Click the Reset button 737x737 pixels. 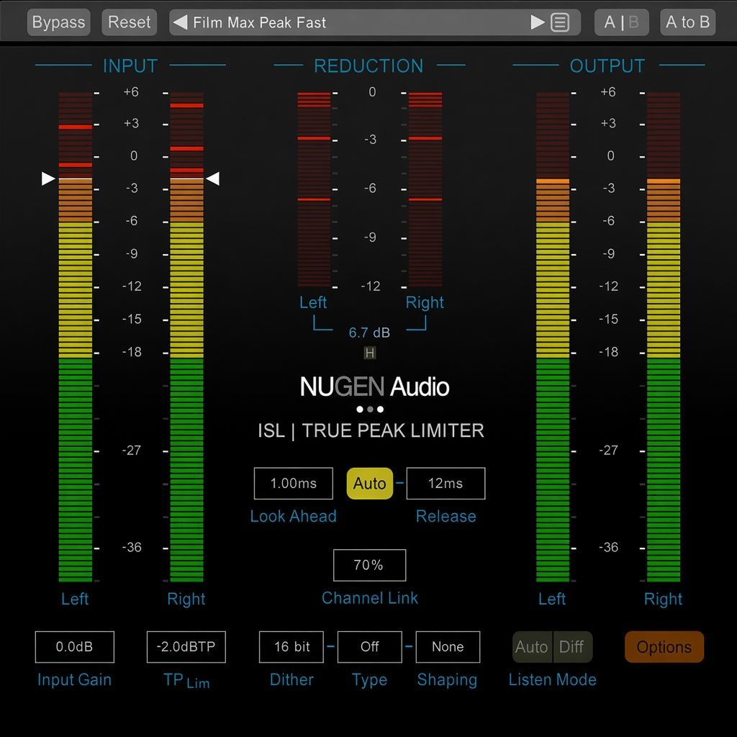pos(130,22)
